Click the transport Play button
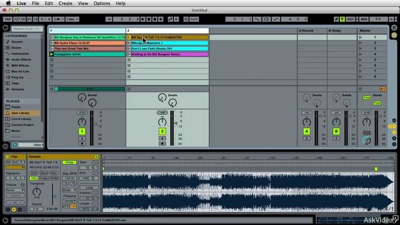400x225 pixels. 143,19
